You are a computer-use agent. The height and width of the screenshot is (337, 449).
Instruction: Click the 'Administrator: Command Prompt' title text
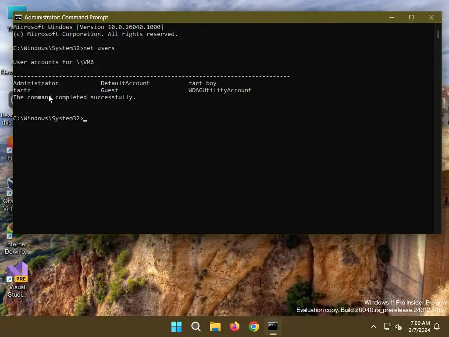[x=67, y=18]
